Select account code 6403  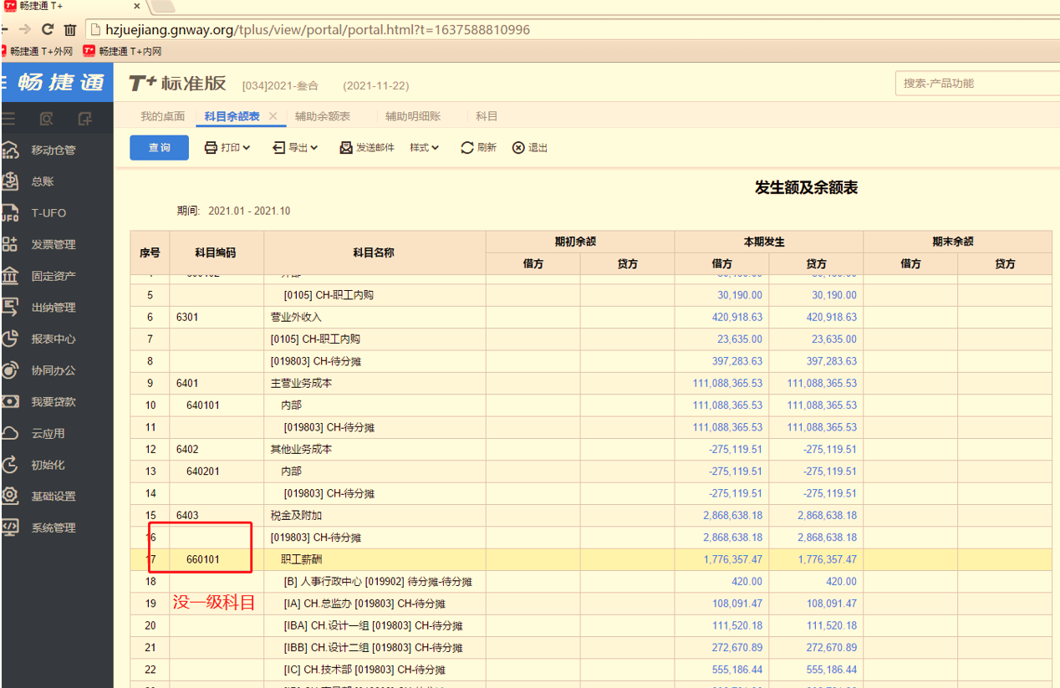coord(187,516)
